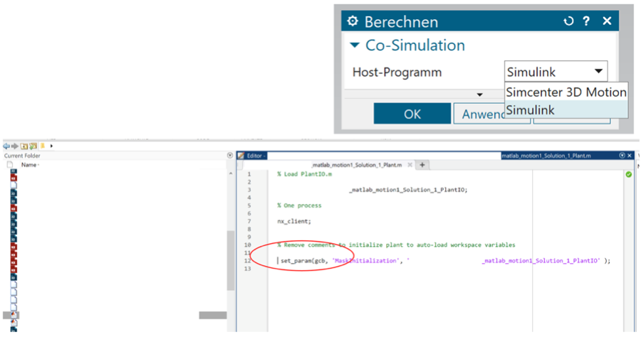The image size is (641, 337).
Task: Open the Editor panel actions menu
Action: (x=622, y=156)
